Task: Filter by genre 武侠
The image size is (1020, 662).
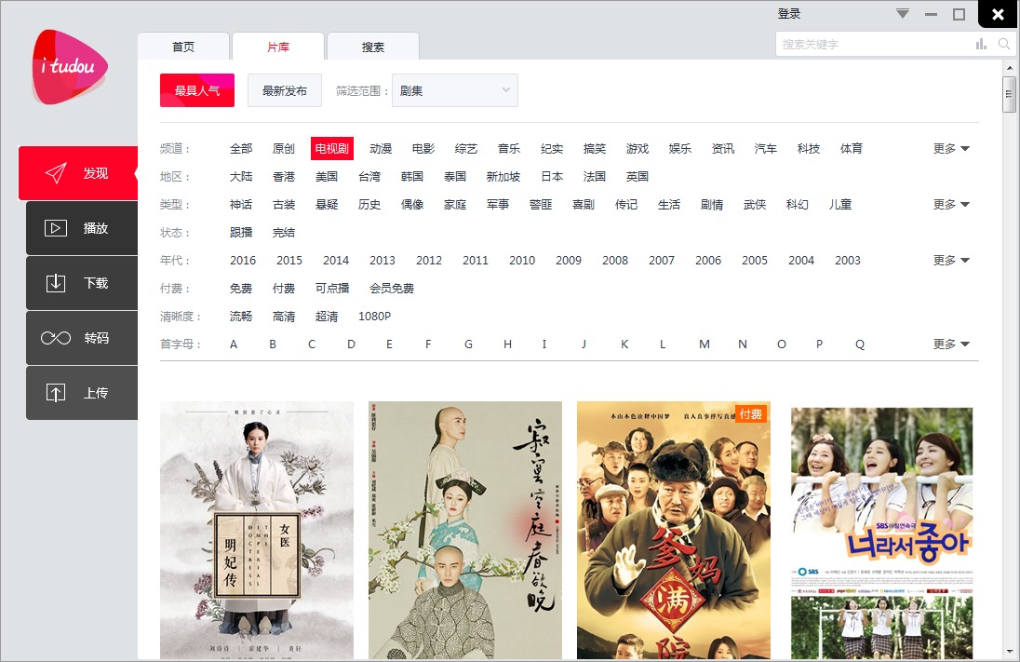Action: [755, 205]
